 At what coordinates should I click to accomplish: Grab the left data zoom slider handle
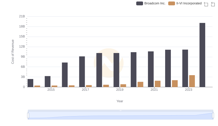(x=28, y=115)
